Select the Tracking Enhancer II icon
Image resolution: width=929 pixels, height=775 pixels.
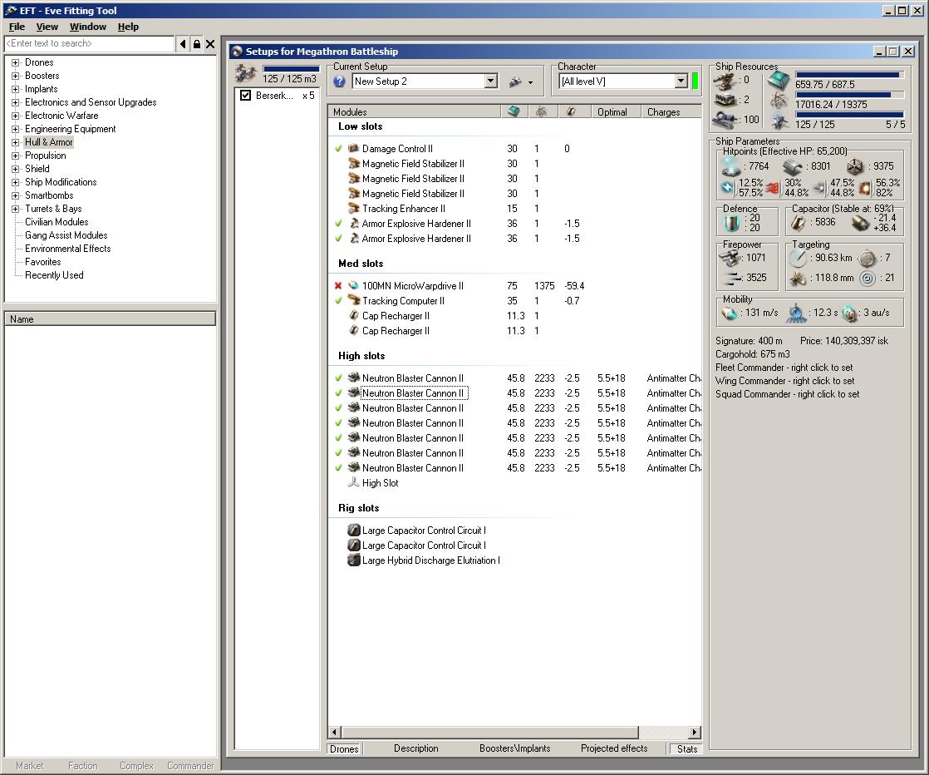(x=354, y=208)
